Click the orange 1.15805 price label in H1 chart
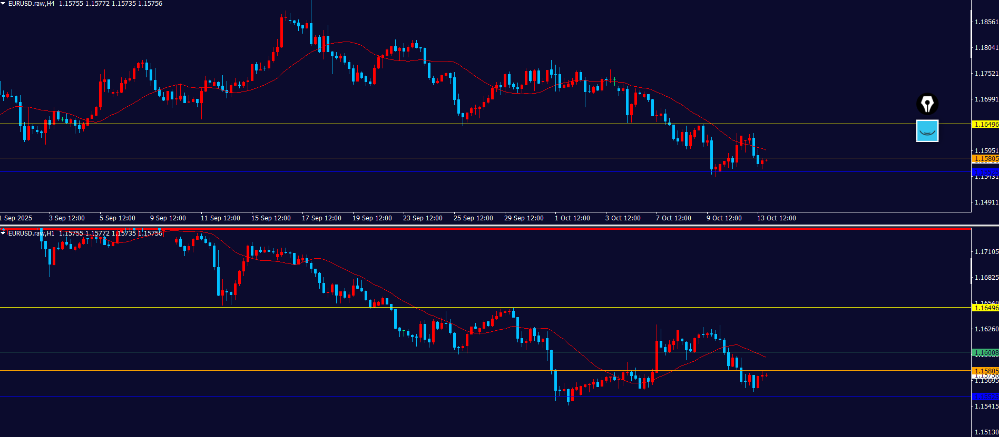Screen dimensions: 999x437 tap(985, 371)
